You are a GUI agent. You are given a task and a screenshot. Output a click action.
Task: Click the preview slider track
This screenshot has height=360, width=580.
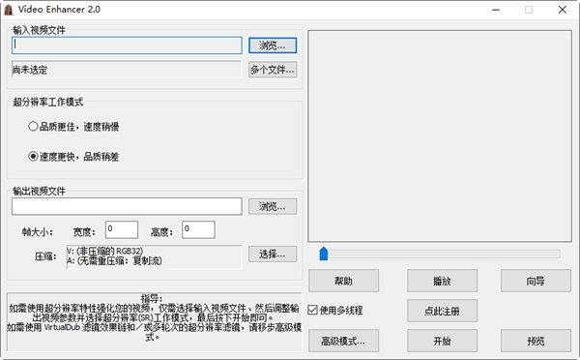(x=440, y=255)
